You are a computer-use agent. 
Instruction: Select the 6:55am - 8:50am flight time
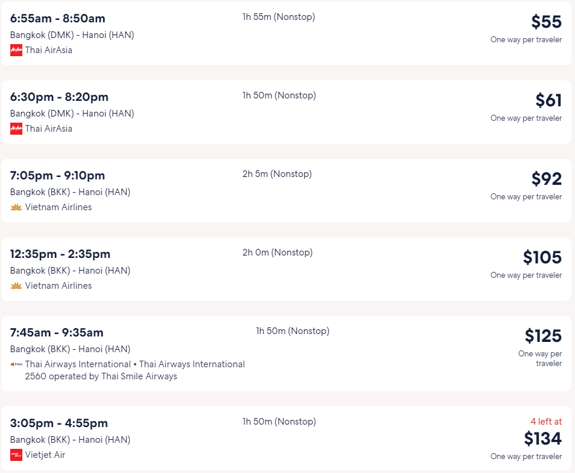point(57,18)
